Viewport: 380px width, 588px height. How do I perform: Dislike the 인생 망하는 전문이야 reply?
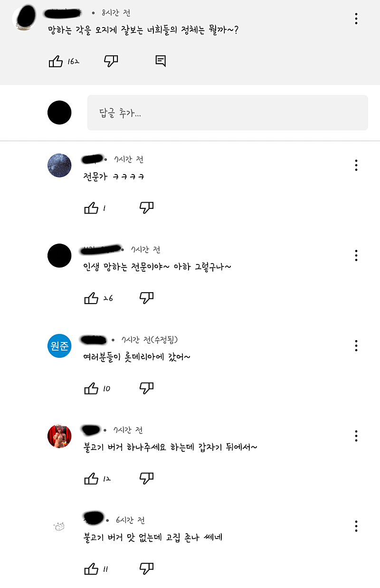146,298
